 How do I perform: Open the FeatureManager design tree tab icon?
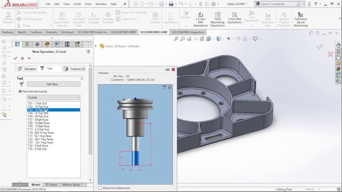pyautogui.click(x=17, y=44)
